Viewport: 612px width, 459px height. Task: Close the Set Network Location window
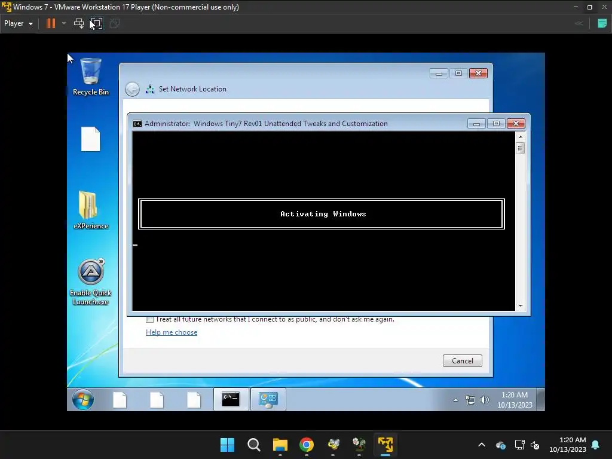pyautogui.click(x=478, y=74)
